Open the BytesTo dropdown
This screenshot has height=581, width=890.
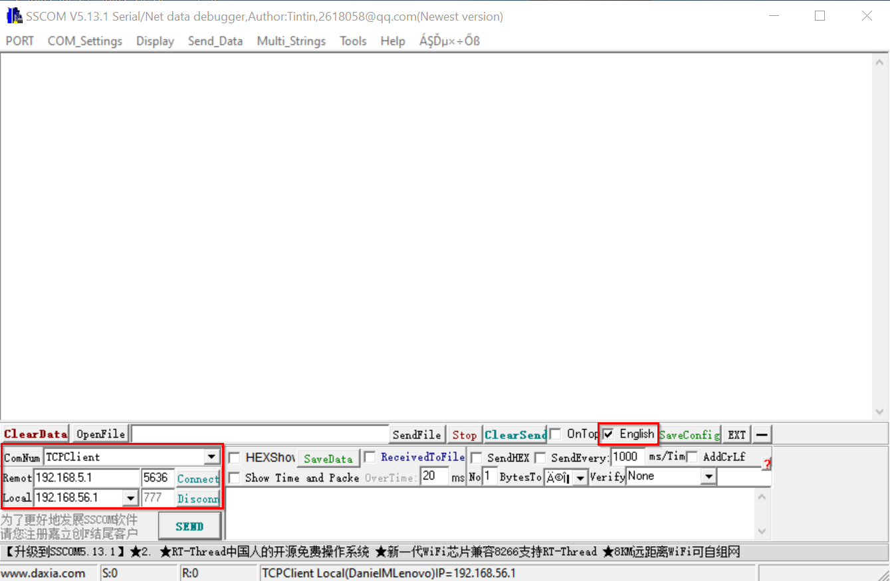(x=580, y=477)
